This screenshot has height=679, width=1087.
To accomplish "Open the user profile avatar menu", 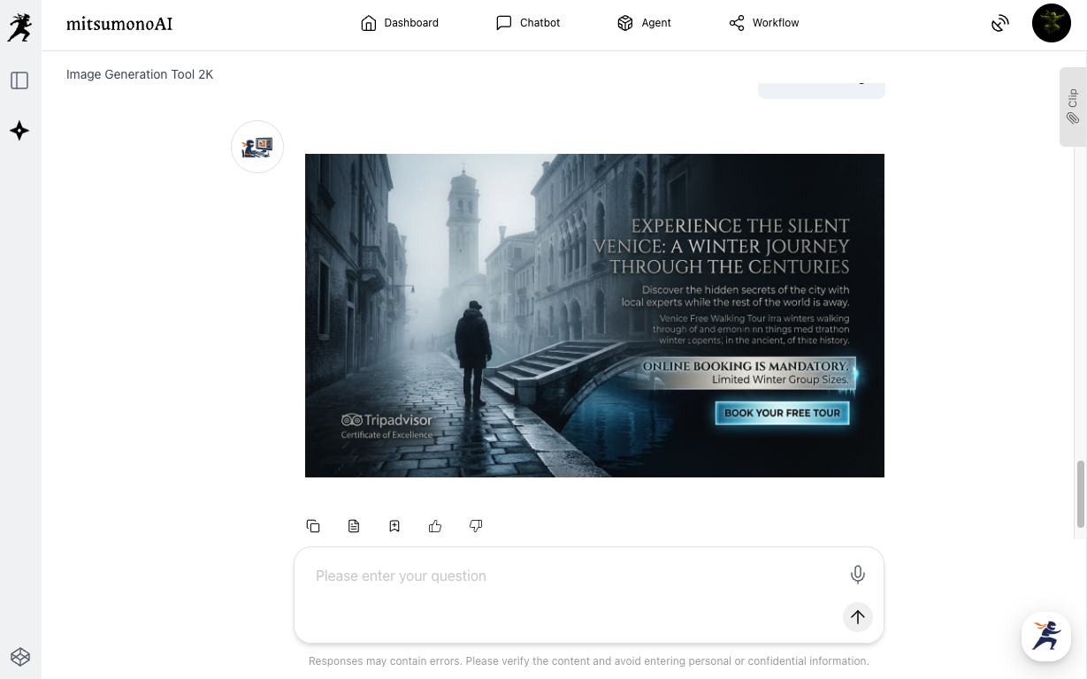I will pyautogui.click(x=1051, y=23).
